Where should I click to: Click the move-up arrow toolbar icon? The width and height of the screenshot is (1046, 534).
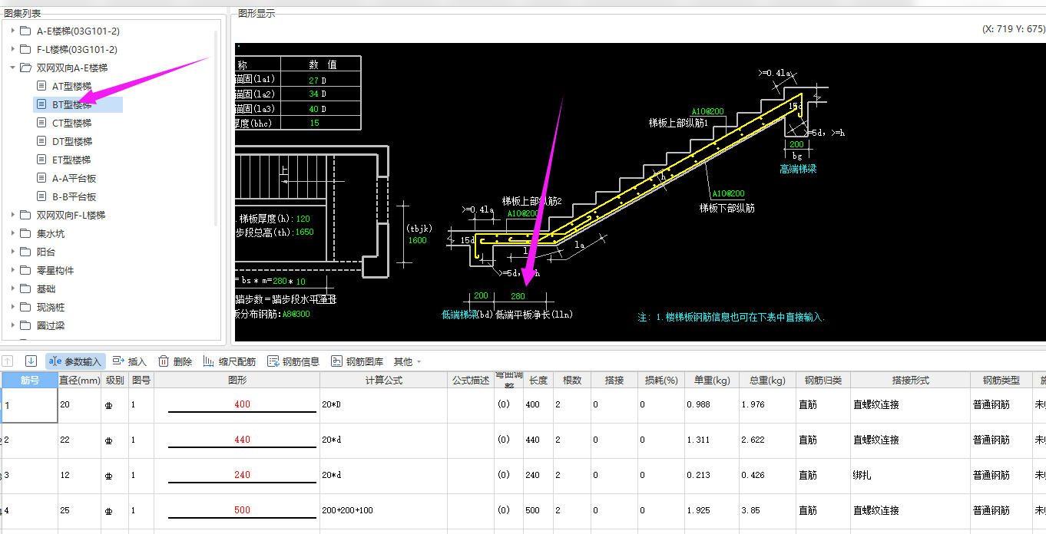pyautogui.click(x=8, y=361)
